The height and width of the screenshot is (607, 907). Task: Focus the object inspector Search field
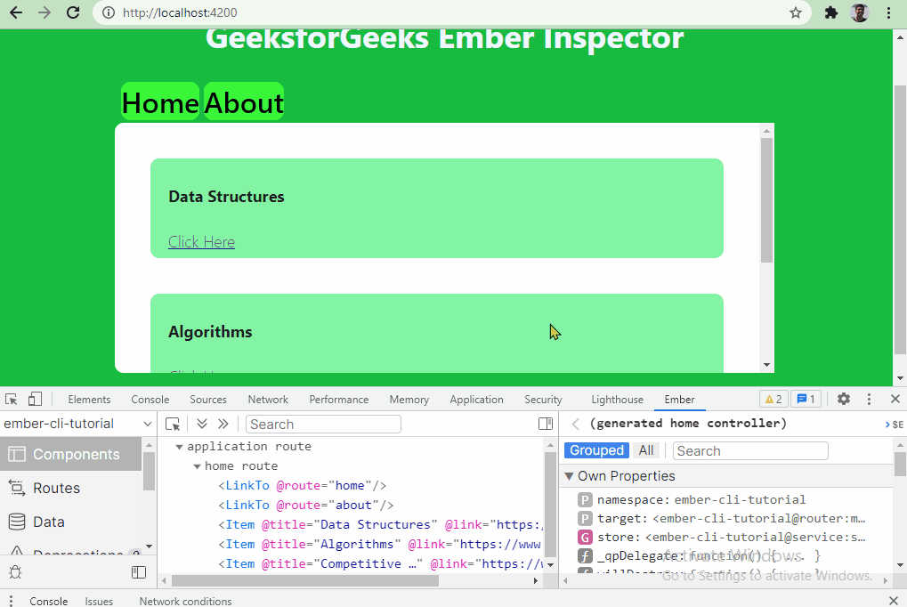coord(750,450)
